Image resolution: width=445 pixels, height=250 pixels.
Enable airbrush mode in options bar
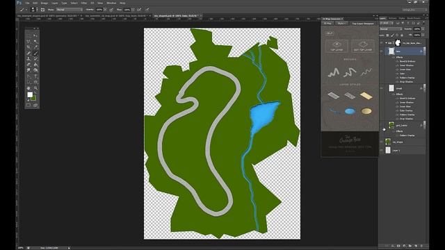pyautogui.click(x=139, y=10)
